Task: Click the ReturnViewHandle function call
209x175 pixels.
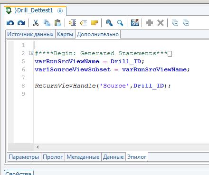Action: [103, 86]
